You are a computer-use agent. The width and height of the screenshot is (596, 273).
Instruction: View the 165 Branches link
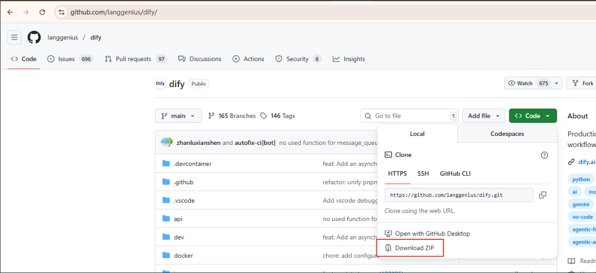232,116
